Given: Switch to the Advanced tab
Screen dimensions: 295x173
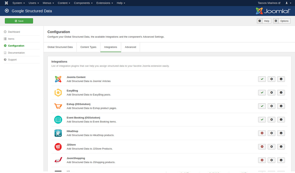Looking at the screenshot, I should (131, 47).
